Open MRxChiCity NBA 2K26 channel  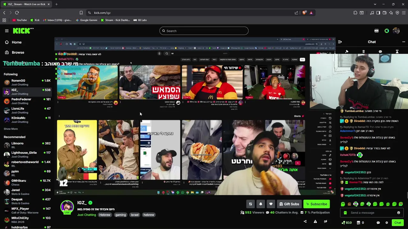27,220
